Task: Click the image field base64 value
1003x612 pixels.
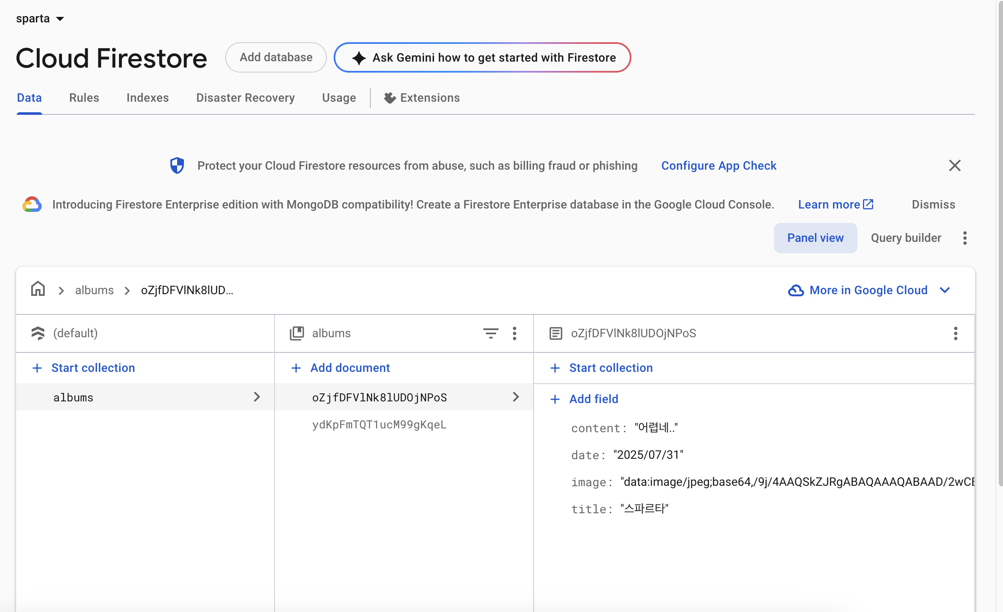Action: point(797,482)
